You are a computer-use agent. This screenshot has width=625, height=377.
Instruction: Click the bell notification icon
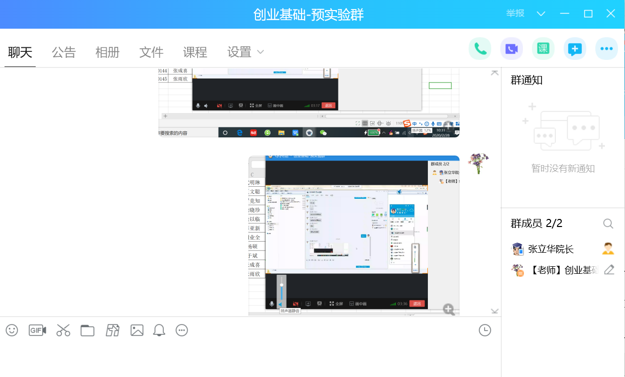159,330
